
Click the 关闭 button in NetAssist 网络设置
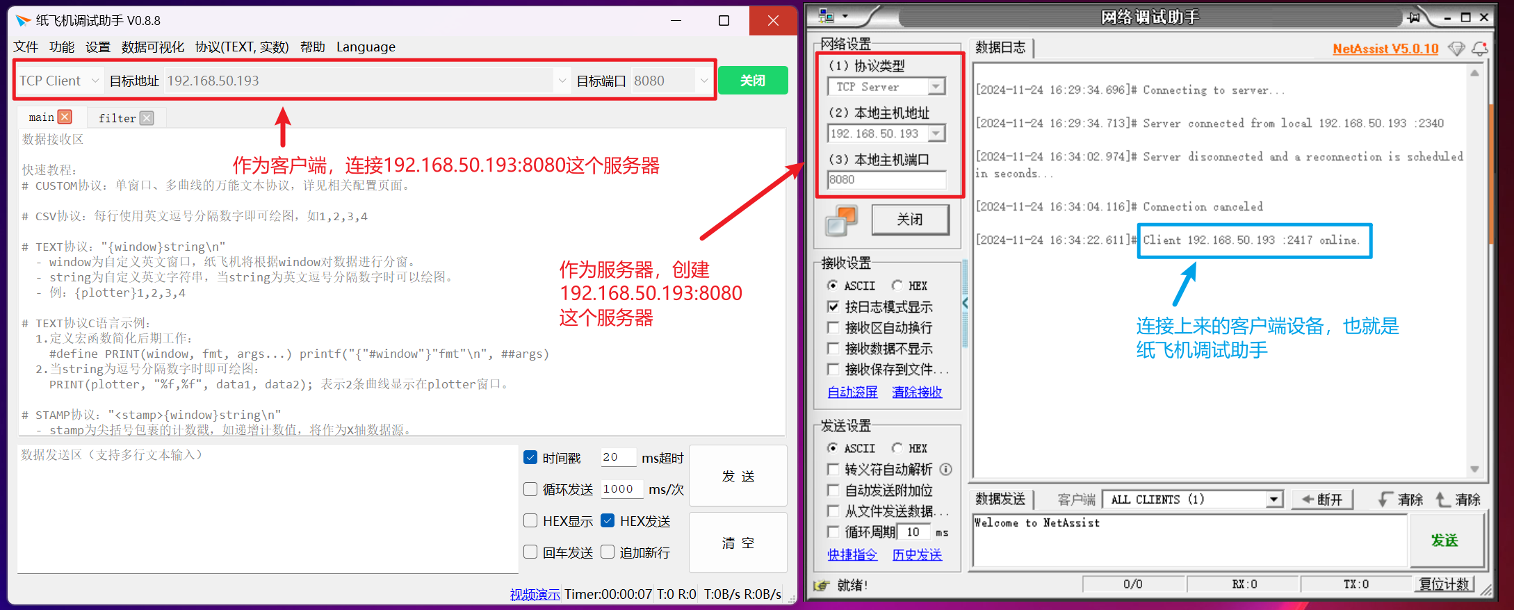[x=910, y=220]
